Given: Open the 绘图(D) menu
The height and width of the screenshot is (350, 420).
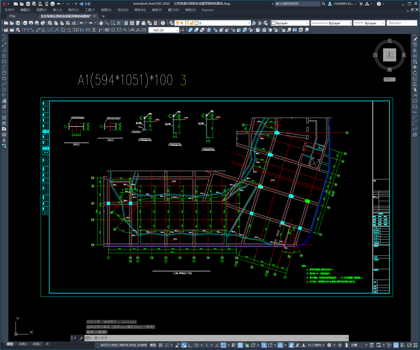Looking at the screenshot, I should [x=106, y=10].
